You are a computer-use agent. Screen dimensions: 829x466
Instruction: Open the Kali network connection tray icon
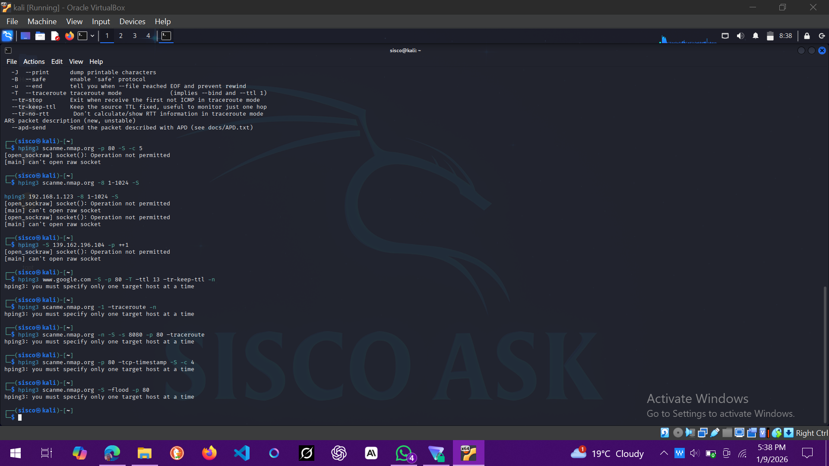725,36
